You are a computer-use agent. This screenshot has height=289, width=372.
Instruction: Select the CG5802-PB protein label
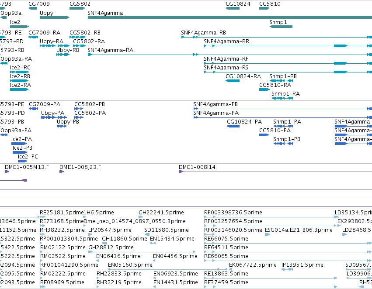[x=90, y=104]
